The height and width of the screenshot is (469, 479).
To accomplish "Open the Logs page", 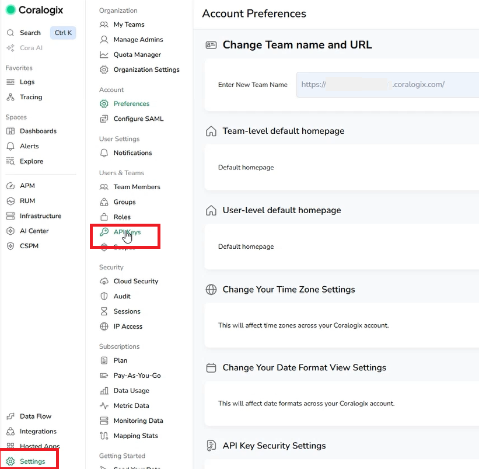I will (x=27, y=82).
